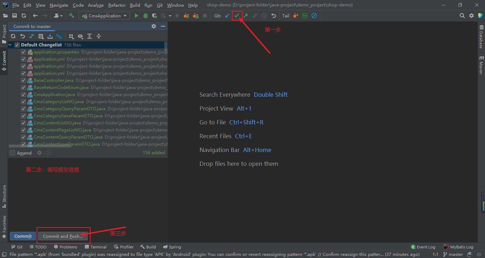Run CmsApplication with the green play icon
The image size is (485, 258).
[136, 16]
